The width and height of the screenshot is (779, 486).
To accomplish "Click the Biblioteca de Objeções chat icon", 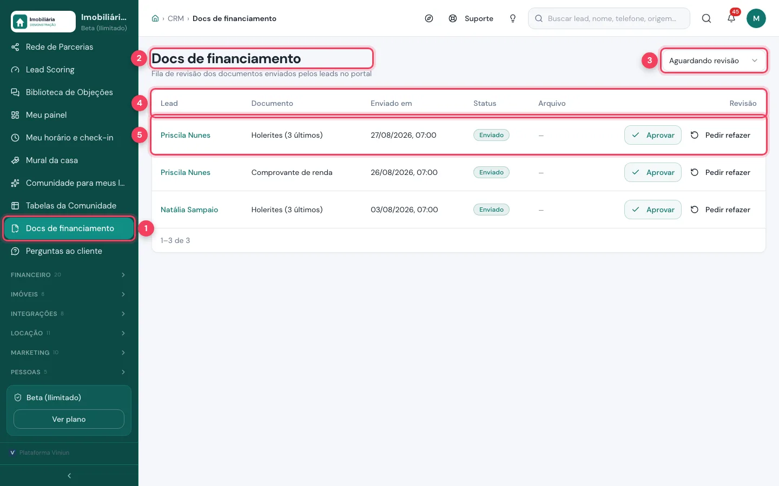I will point(15,92).
